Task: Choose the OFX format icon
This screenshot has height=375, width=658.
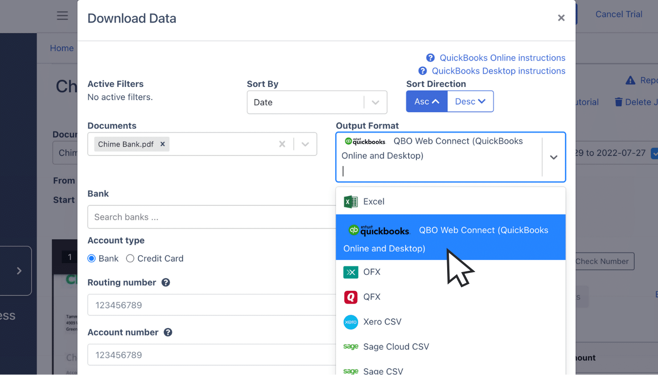Action: [x=350, y=272]
